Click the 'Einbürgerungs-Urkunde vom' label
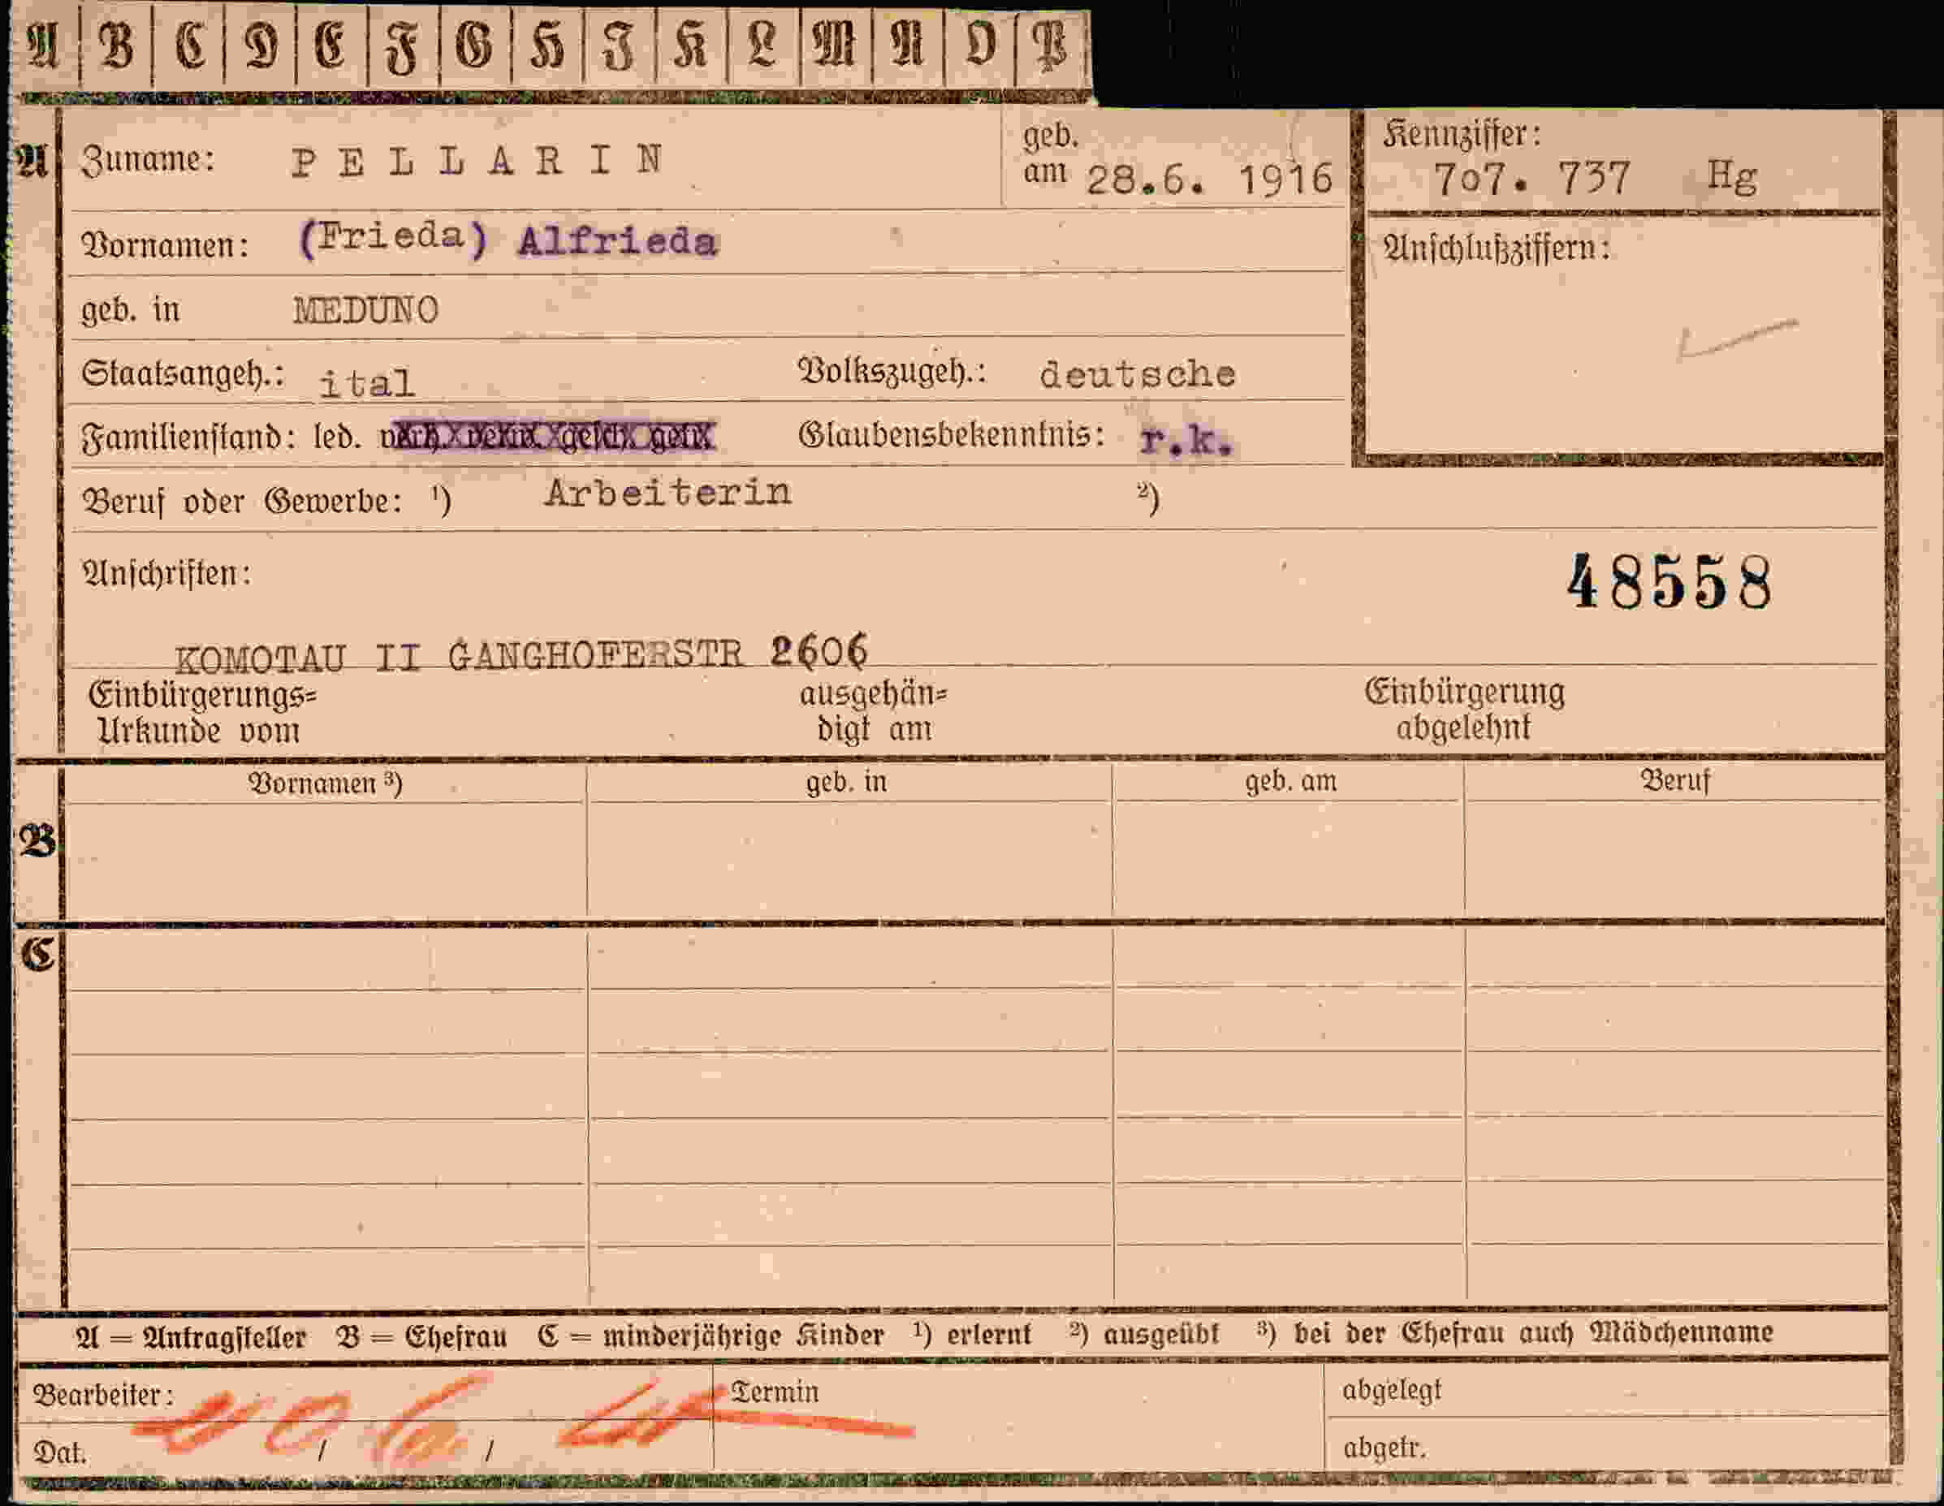This screenshot has width=1944, height=1506. click(204, 713)
